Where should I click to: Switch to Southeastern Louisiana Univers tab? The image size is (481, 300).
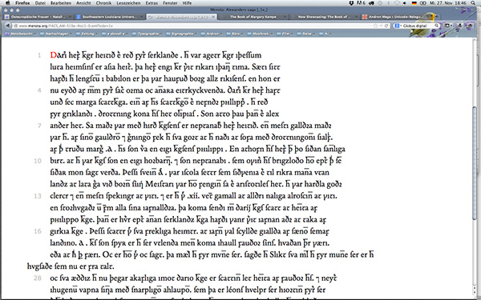pyautogui.click(x=110, y=17)
